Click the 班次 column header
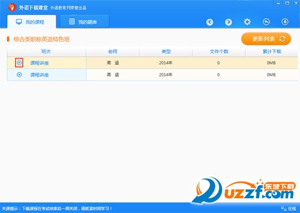The height and width of the screenshot is (213, 300). coord(46,51)
